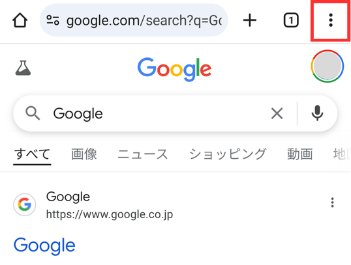Open the blue Google result link
Viewport: 351px width, 265px height.
(x=44, y=245)
